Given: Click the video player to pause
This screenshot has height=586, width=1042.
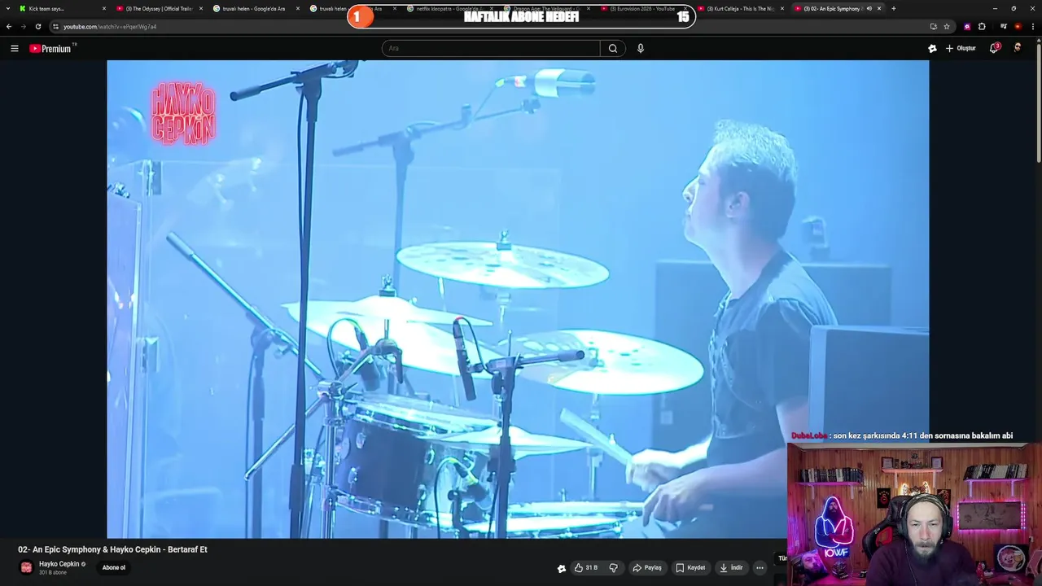Looking at the screenshot, I should (x=518, y=299).
